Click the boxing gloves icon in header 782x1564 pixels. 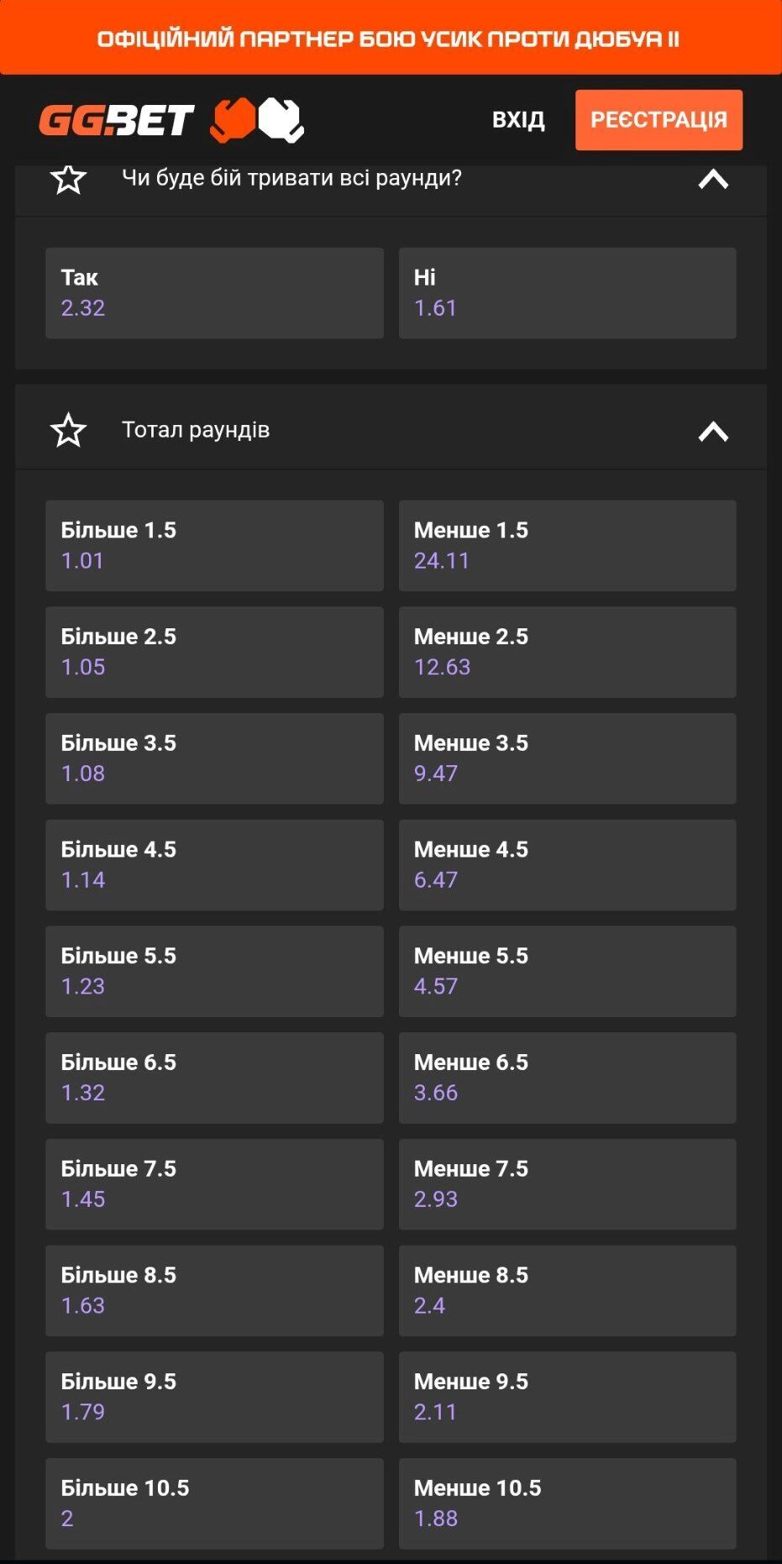[257, 120]
